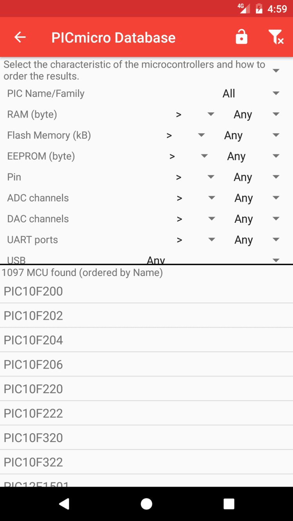Image resolution: width=293 pixels, height=521 pixels.
Task: Collapse the filter instructions arrow
Action: (x=276, y=71)
